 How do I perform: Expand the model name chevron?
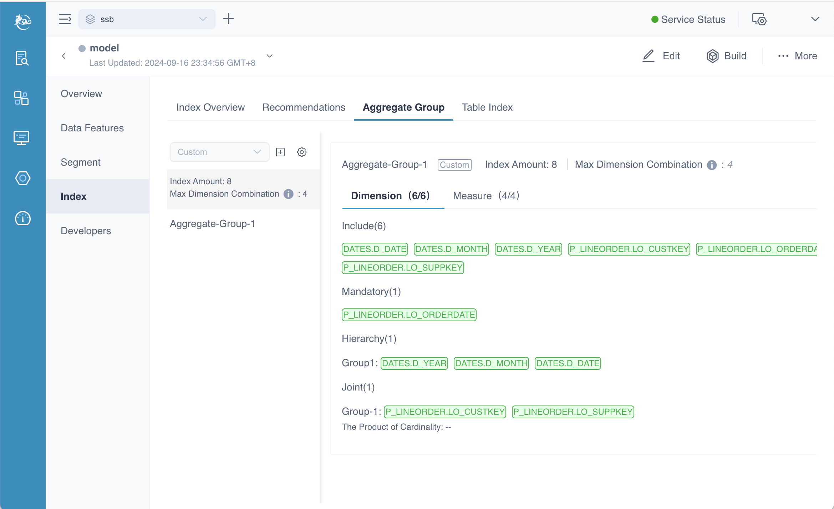point(270,56)
